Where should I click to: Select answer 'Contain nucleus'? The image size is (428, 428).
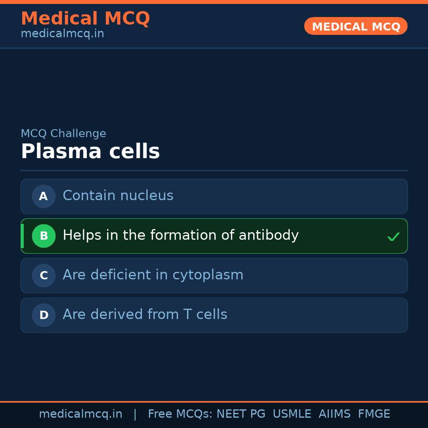tap(118, 196)
